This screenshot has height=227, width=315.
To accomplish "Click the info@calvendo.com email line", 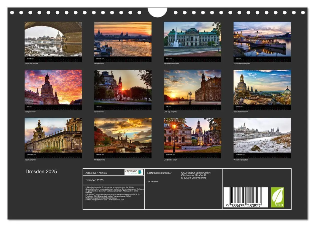I will point(105,200).
